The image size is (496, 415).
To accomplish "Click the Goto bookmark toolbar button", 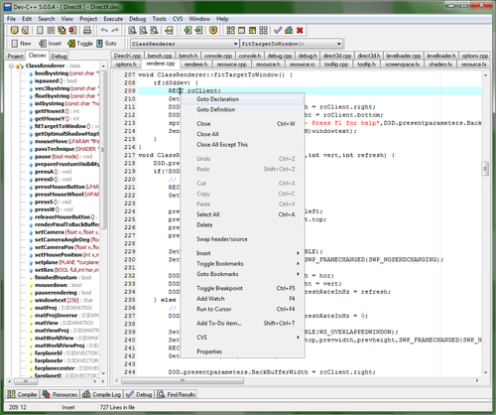I will (x=106, y=44).
